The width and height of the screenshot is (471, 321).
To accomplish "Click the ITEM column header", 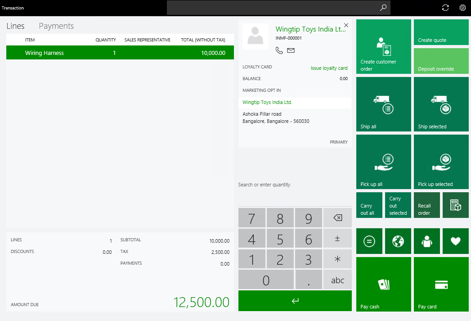I will pos(30,40).
